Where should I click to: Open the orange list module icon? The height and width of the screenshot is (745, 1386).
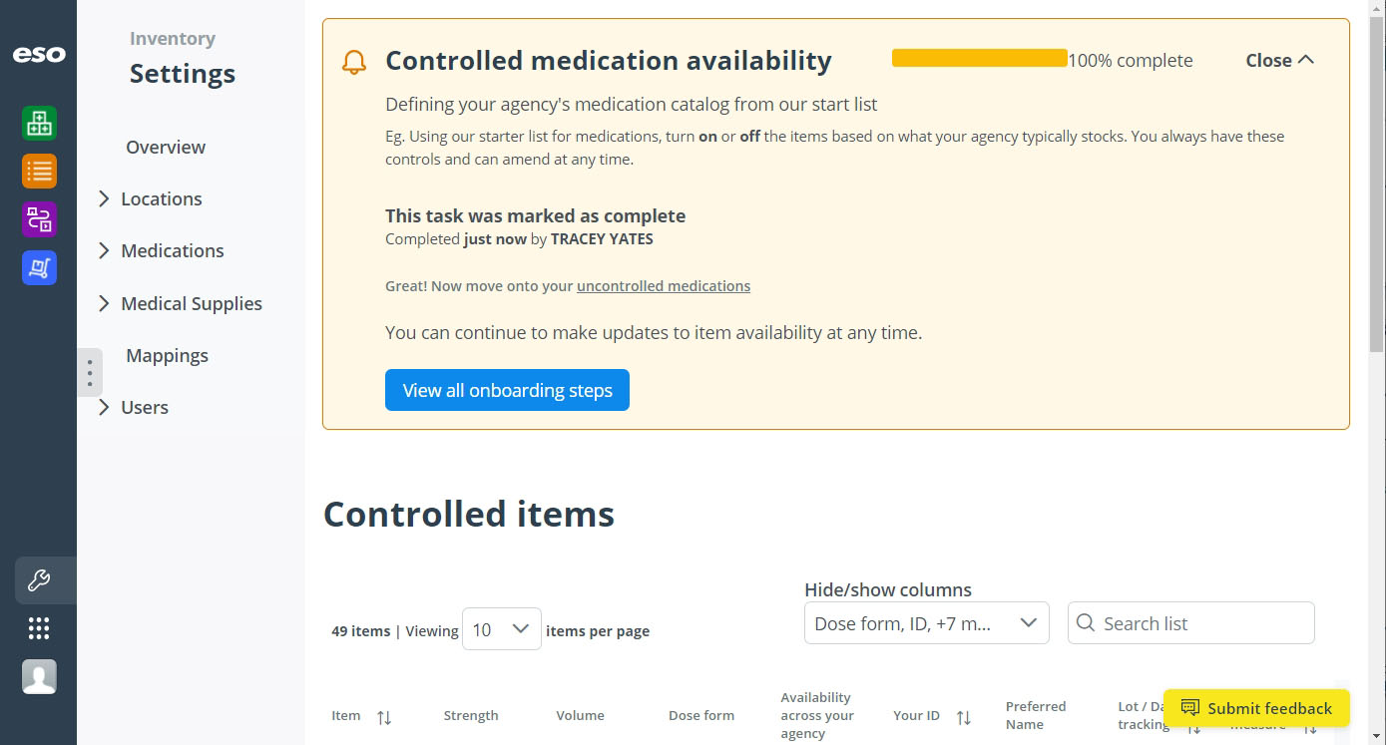[x=39, y=171]
